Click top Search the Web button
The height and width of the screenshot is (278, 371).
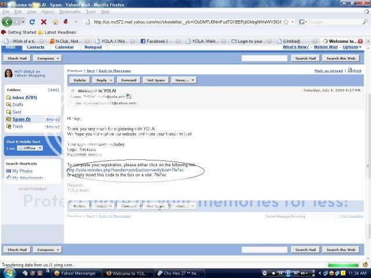[341, 58]
